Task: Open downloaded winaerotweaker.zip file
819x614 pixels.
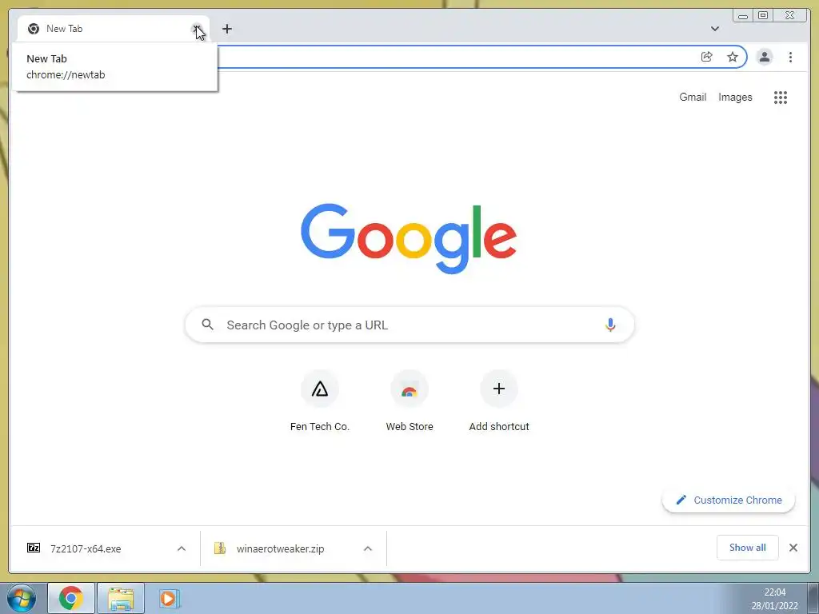Action: [281, 548]
